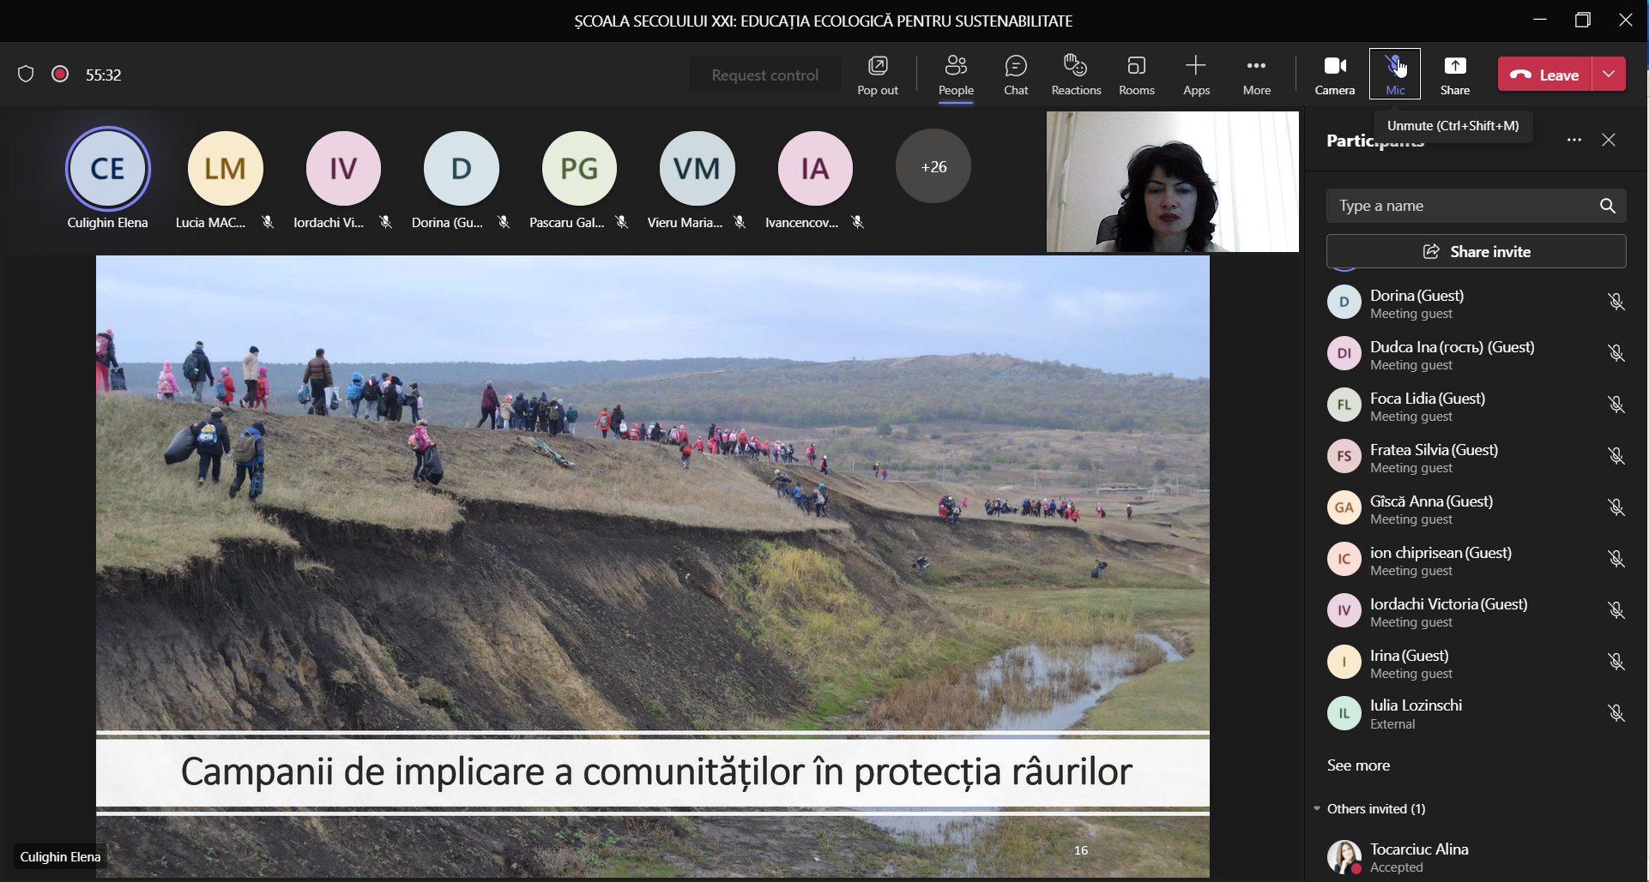Screen dimensions: 1649x882
Task: Toggle the Camera on or off
Action: [1335, 75]
